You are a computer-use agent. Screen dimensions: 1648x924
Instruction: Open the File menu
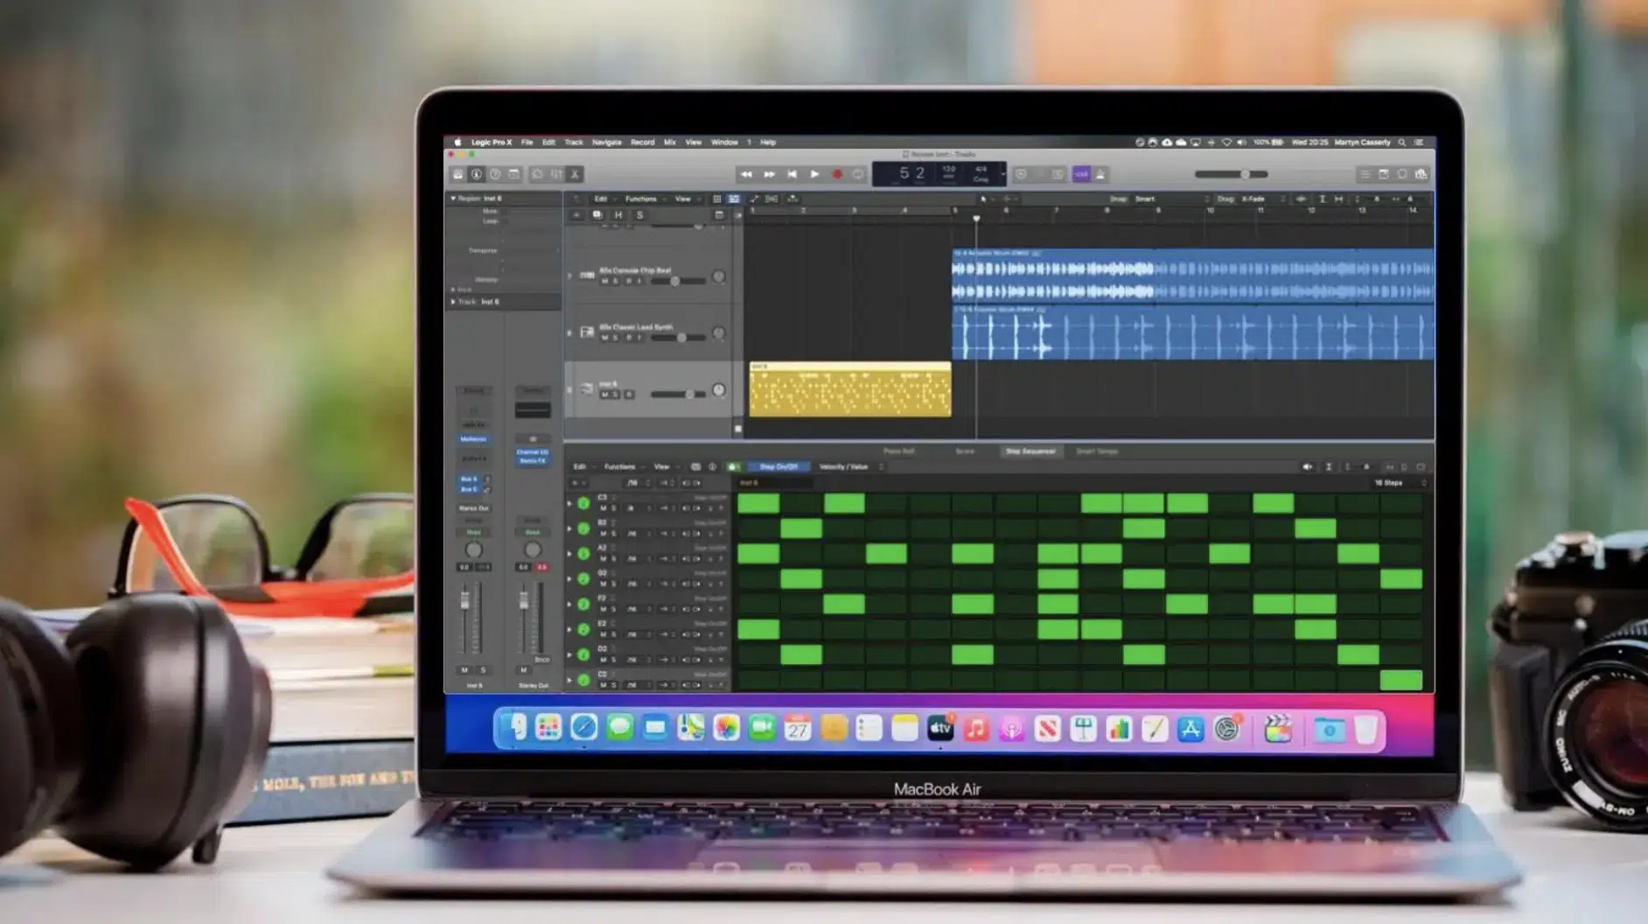pos(527,142)
